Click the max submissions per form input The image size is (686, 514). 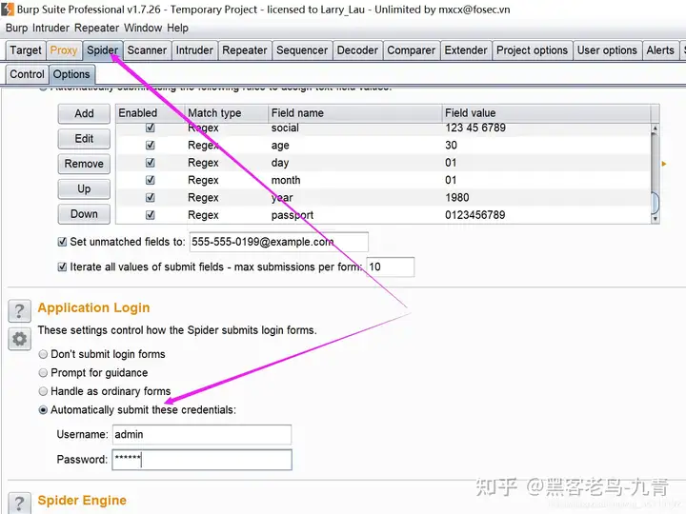click(391, 267)
